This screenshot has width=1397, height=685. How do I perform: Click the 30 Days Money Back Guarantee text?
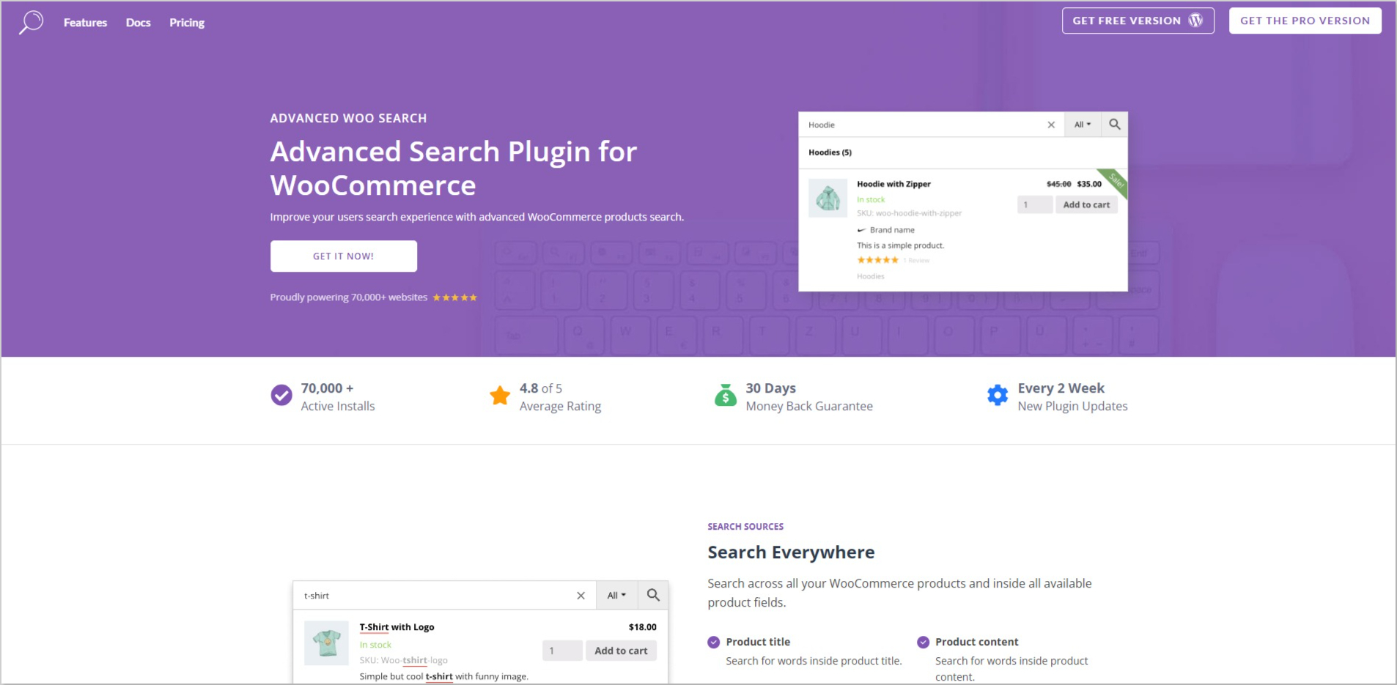click(x=809, y=397)
